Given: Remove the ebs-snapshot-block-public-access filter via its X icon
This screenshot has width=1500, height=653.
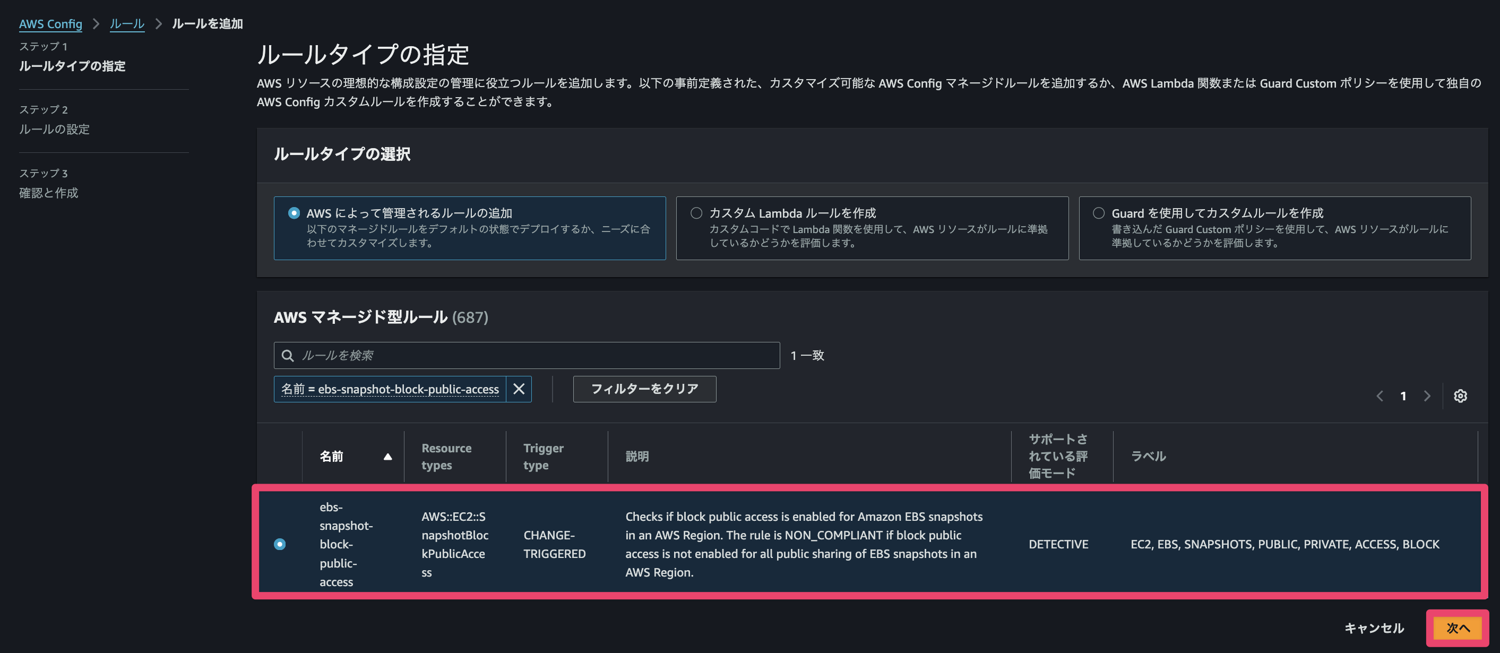Looking at the screenshot, I should tap(518, 389).
